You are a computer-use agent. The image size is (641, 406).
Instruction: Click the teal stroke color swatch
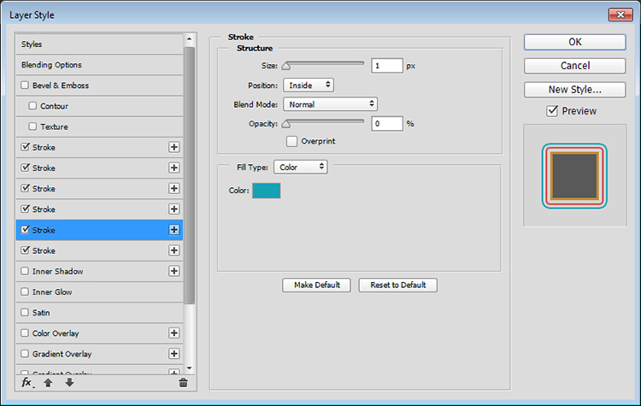tap(266, 191)
